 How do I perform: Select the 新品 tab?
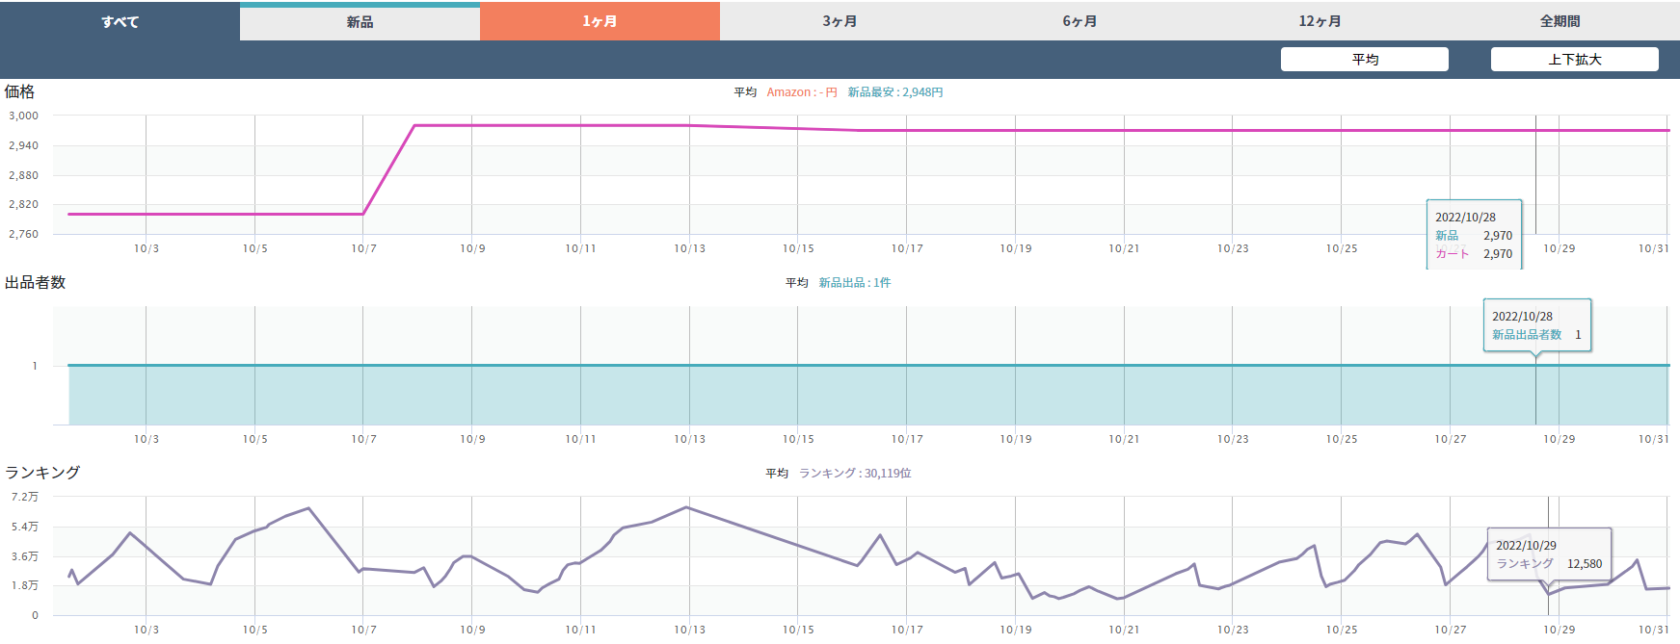(360, 21)
